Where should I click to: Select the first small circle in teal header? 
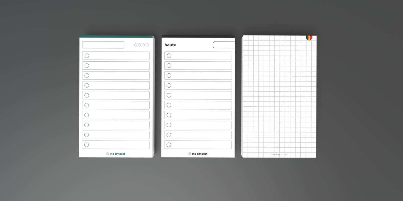pyautogui.click(x=136, y=45)
